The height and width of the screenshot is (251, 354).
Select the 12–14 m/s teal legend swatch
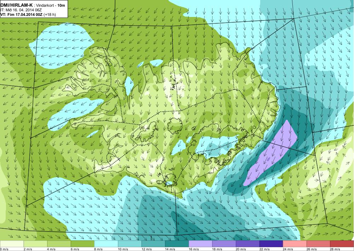click(x=153, y=244)
